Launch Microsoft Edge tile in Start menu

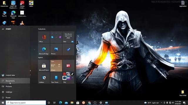click(44, 49)
